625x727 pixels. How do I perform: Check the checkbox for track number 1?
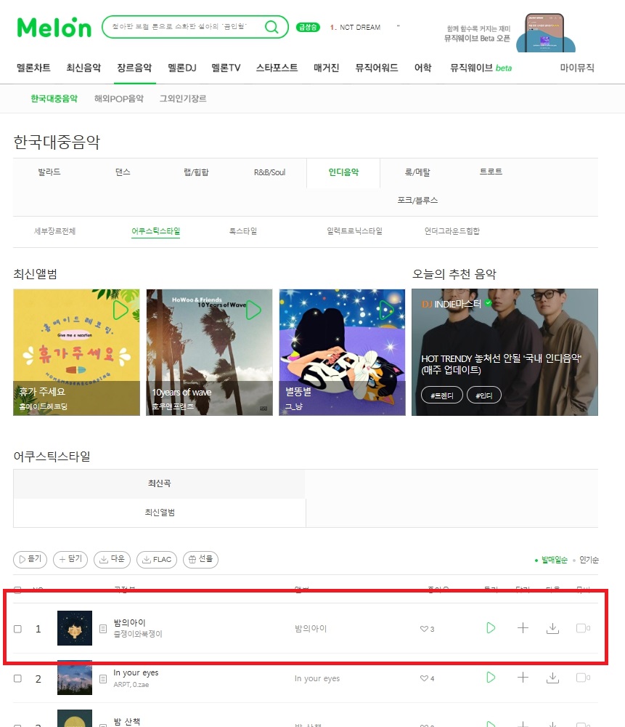click(17, 629)
